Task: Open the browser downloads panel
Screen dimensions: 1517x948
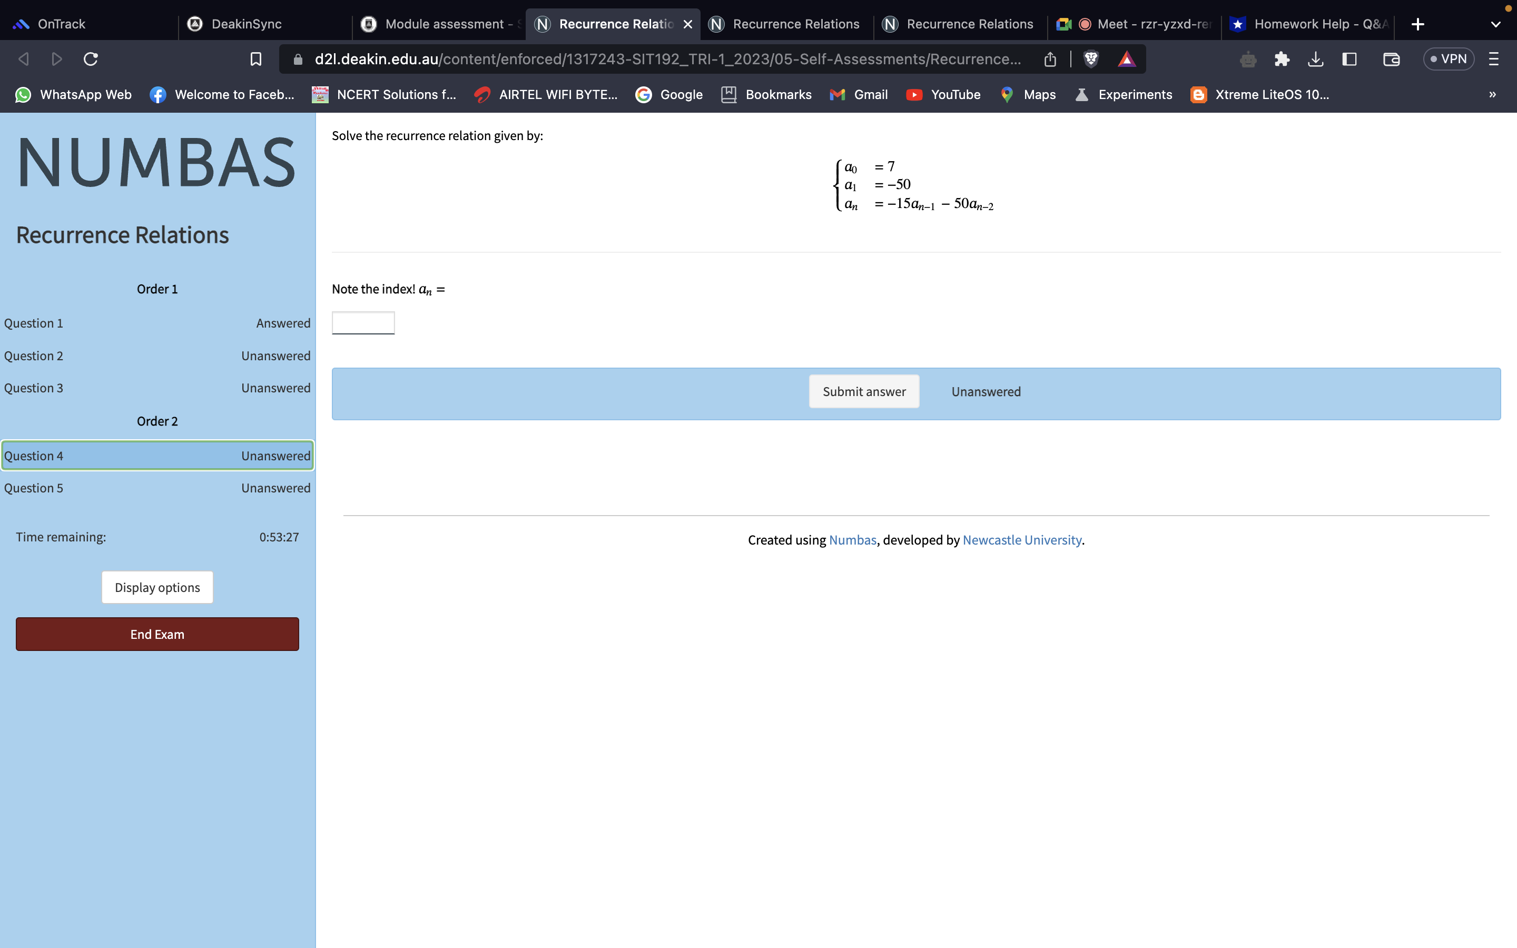Action: (1315, 58)
